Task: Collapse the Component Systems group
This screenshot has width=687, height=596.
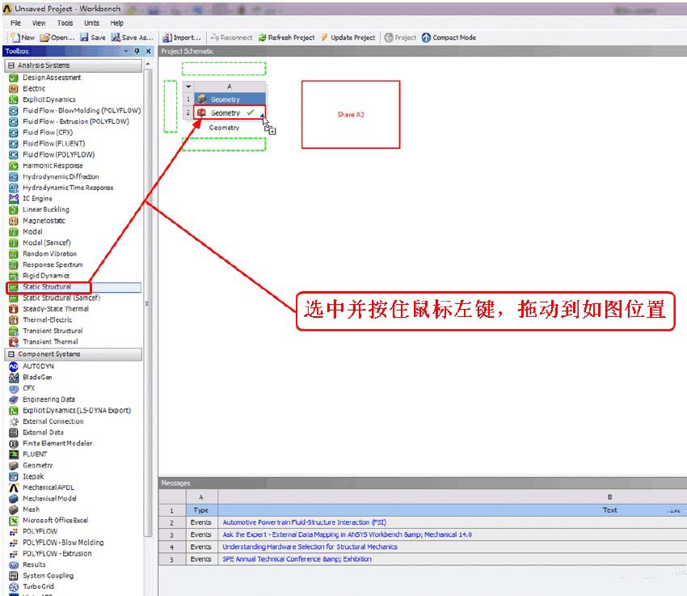Action: point(11,354)
